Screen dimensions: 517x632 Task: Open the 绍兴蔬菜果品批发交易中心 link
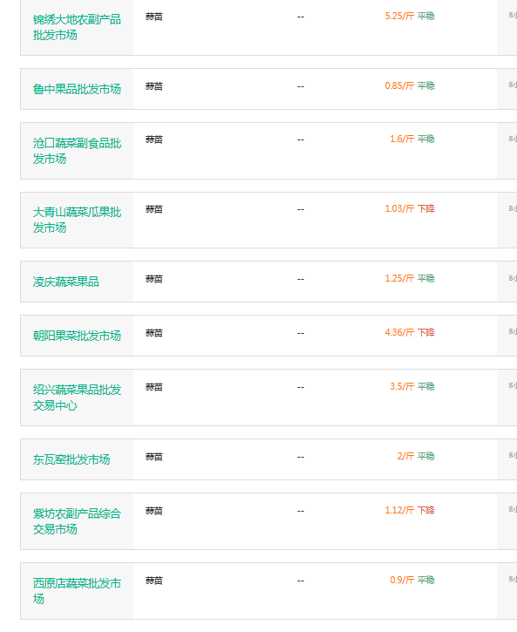coord(77,398)
